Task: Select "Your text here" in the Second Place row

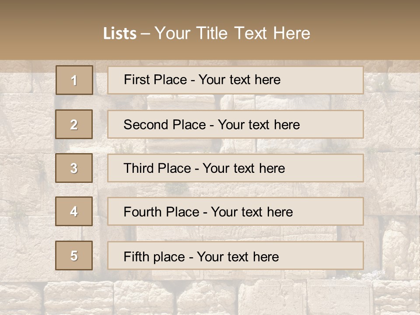Action: pos(259,125)
